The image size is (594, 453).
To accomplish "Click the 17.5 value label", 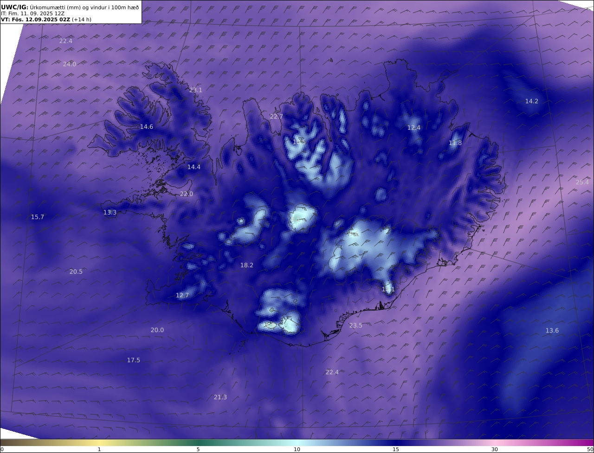I will click(134, 360).
